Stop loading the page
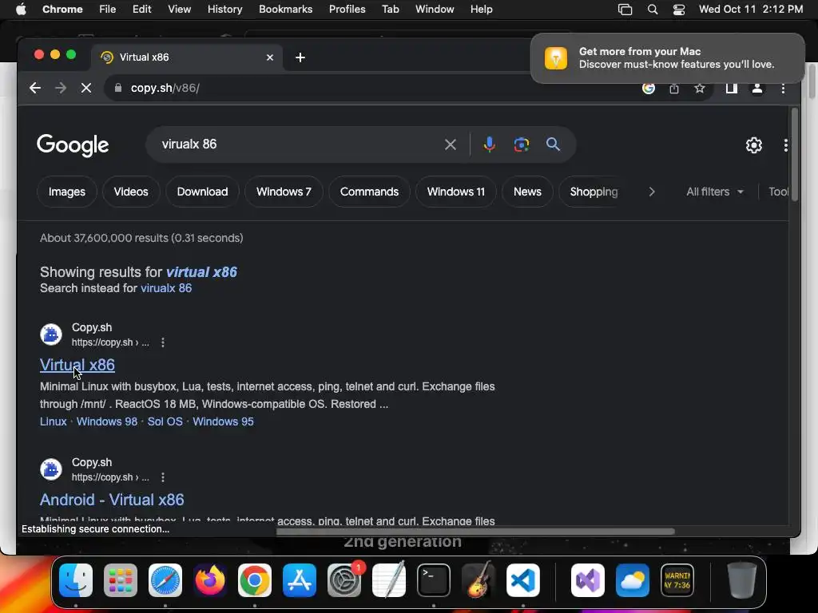 [86, 88]
